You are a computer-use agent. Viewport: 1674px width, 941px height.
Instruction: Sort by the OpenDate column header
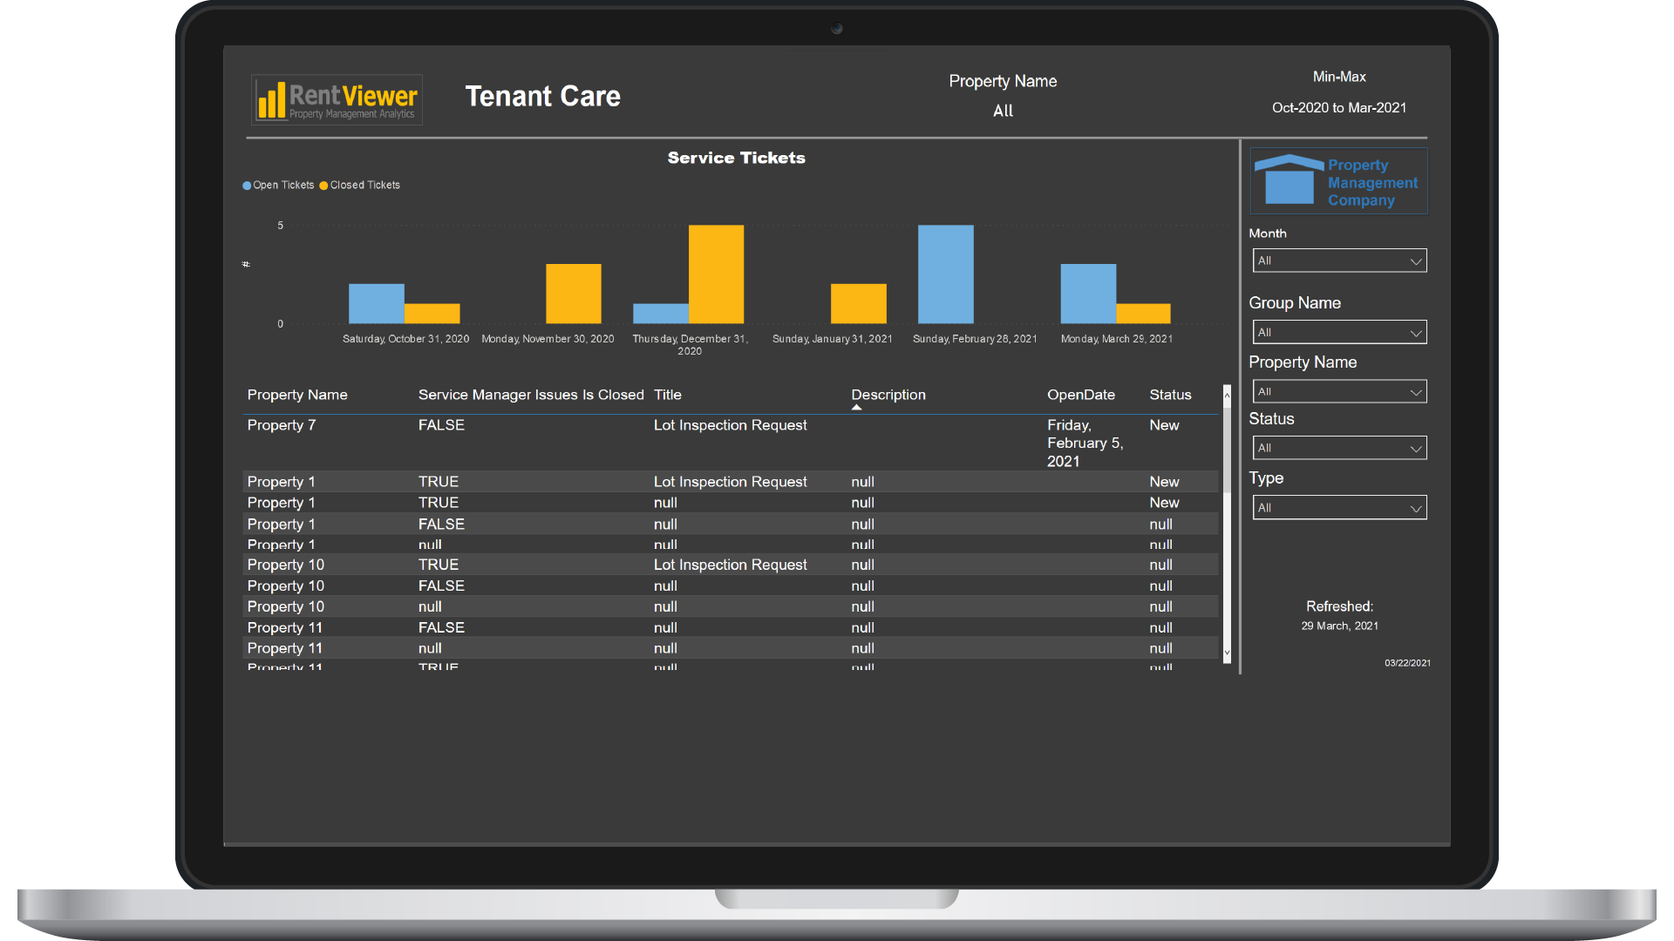coord(1080,395)
